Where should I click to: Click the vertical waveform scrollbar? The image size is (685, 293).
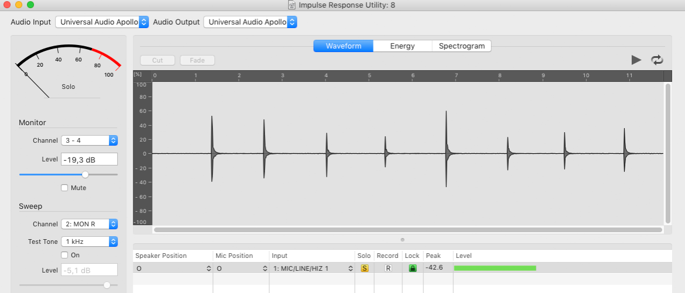tap(667, 153)
